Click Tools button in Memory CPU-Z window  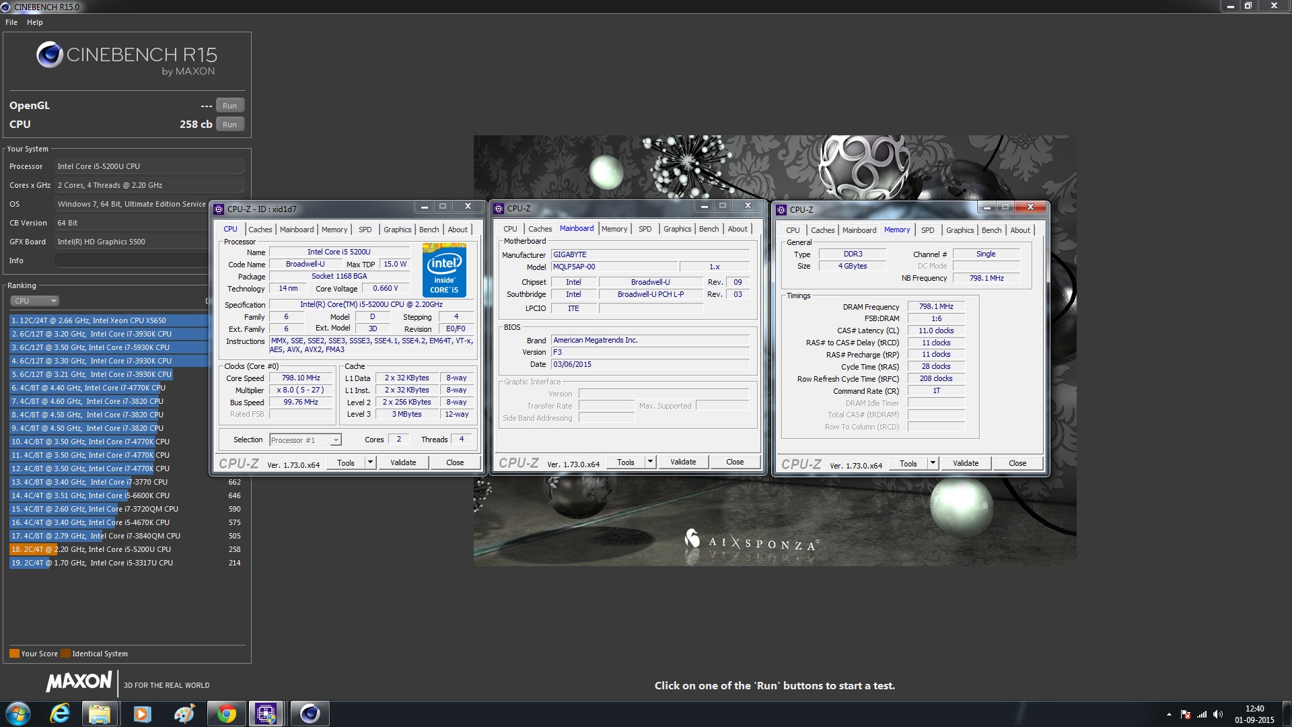[908, 463]
